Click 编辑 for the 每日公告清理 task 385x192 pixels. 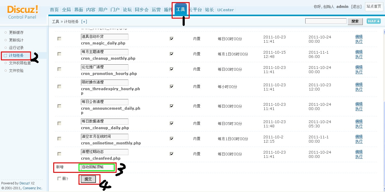359,104
